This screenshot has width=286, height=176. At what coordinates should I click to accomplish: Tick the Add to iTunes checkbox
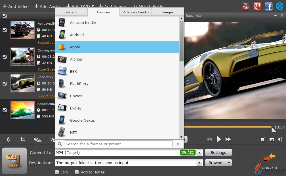(77, 172)
